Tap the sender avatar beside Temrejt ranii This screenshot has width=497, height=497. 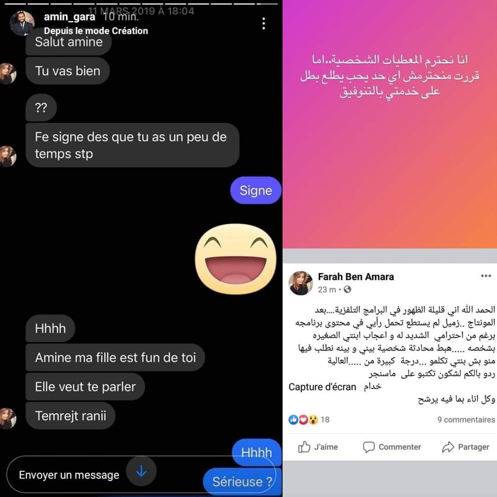coord(8,418)
